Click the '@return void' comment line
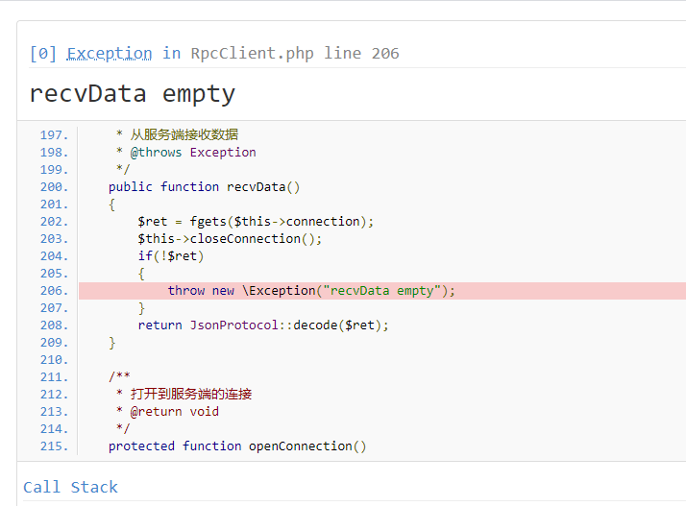This screenshot has width=686, height=506. click(167, 412)
